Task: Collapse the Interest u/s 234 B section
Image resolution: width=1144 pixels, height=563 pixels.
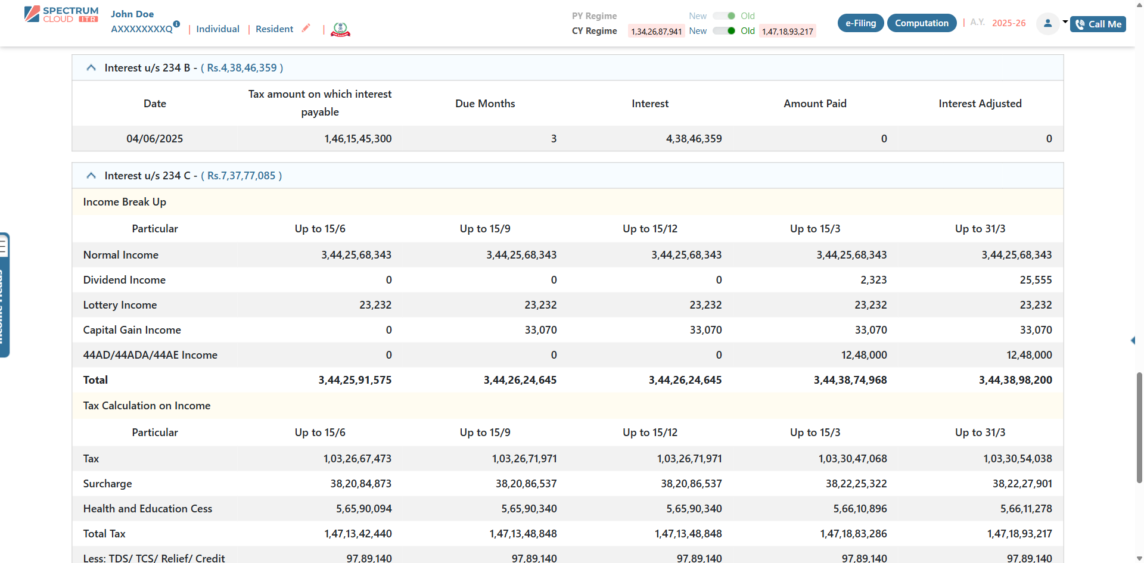Action: point(91,67)
